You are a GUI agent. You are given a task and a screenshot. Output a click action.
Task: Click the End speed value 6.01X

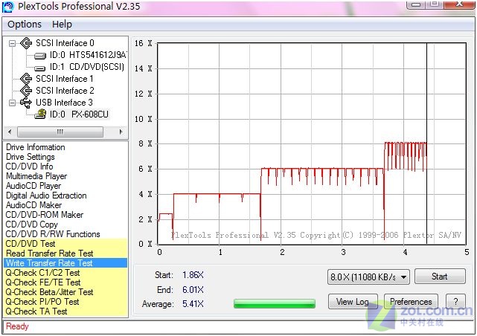(x=193, y=290)
